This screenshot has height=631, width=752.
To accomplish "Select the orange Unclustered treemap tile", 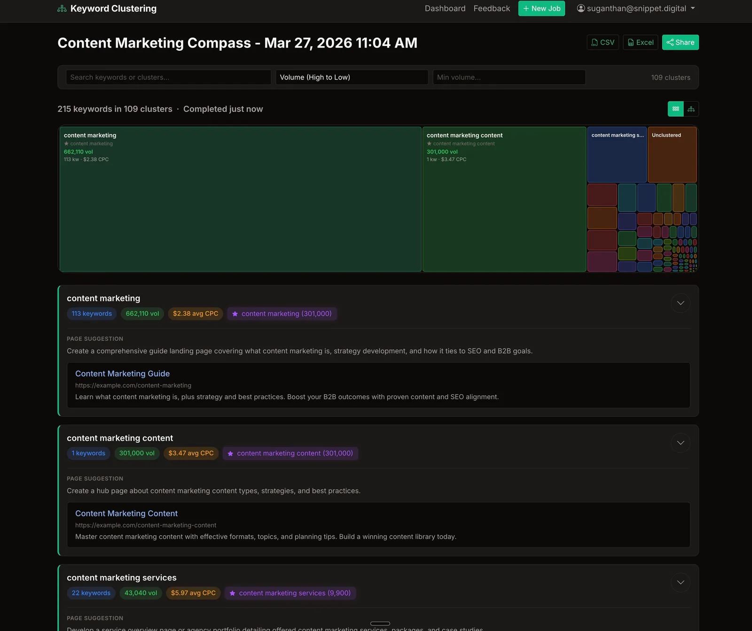I will click(x=672, y=155).
